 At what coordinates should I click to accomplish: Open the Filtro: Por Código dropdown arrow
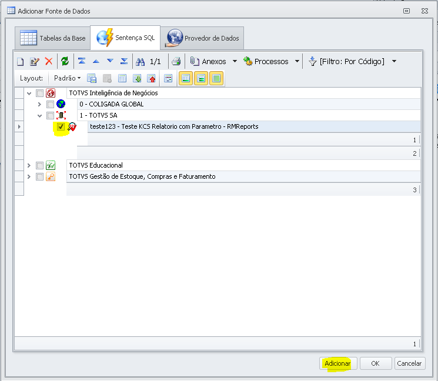point(394,61)
